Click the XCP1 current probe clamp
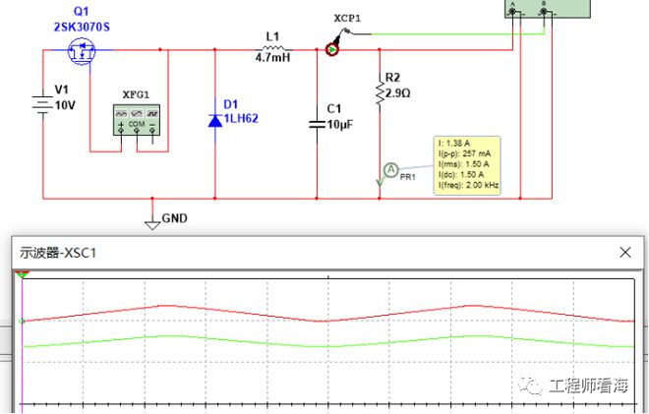The image size is (649, 414). 332,50
